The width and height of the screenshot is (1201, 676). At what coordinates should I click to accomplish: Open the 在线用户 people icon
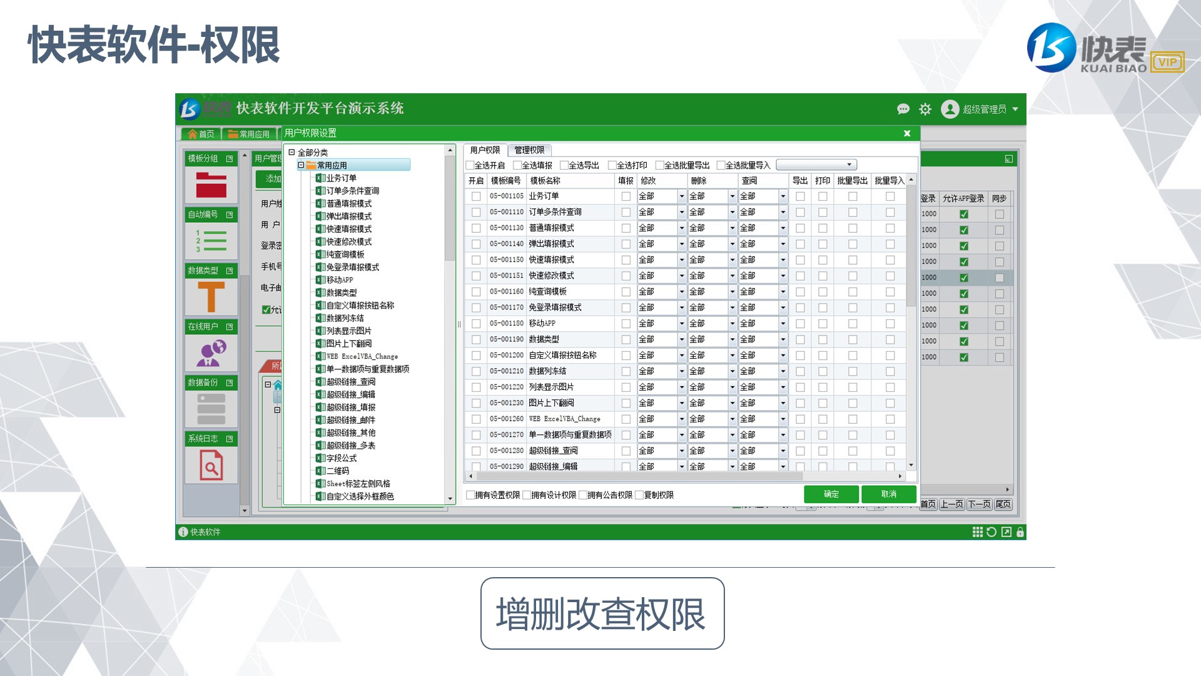point(211,353)
